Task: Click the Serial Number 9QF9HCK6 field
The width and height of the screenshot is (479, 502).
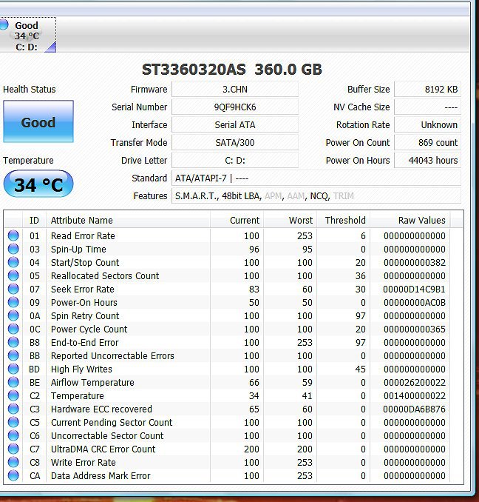Action: click(235, 107)
